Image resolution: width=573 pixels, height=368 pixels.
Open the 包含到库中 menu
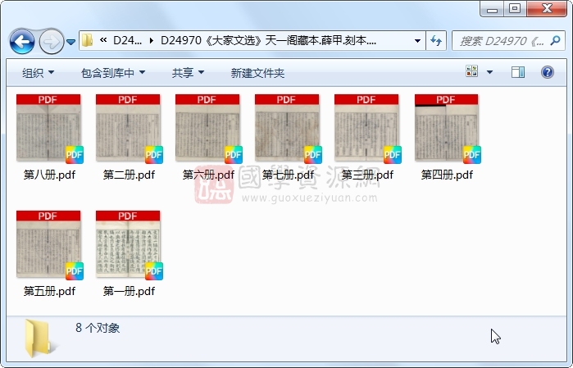click(113, 73)
